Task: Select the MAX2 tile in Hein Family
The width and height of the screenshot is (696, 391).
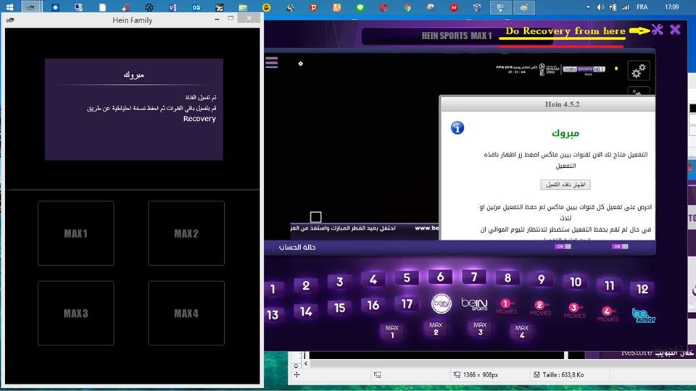Action: click(186, 233)
